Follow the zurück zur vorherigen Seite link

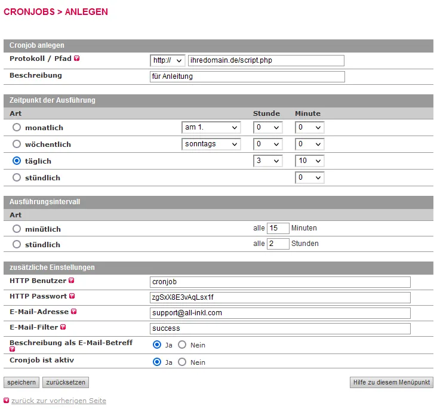point(59,401)
